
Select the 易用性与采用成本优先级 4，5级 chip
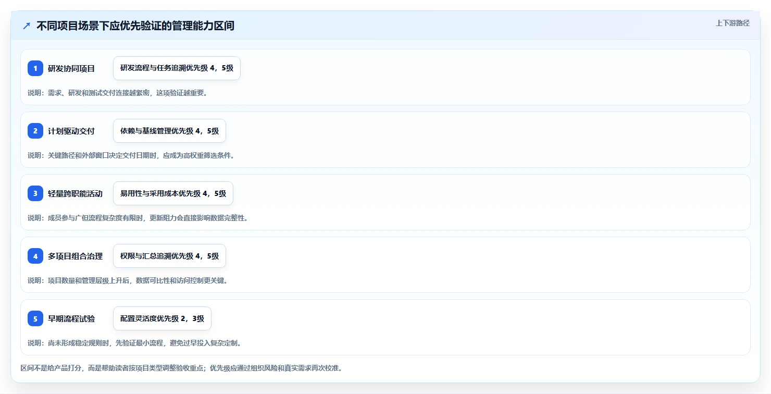coord(173,193)
